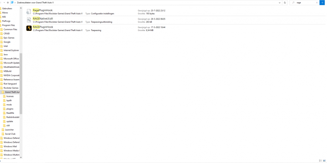Refresh the search results
327x163 pixels.
tap(285, 3)
